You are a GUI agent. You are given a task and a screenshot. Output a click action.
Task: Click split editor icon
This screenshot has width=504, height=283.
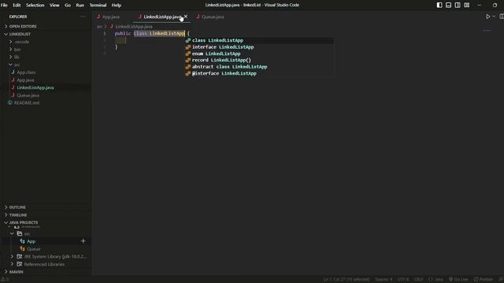502,17
